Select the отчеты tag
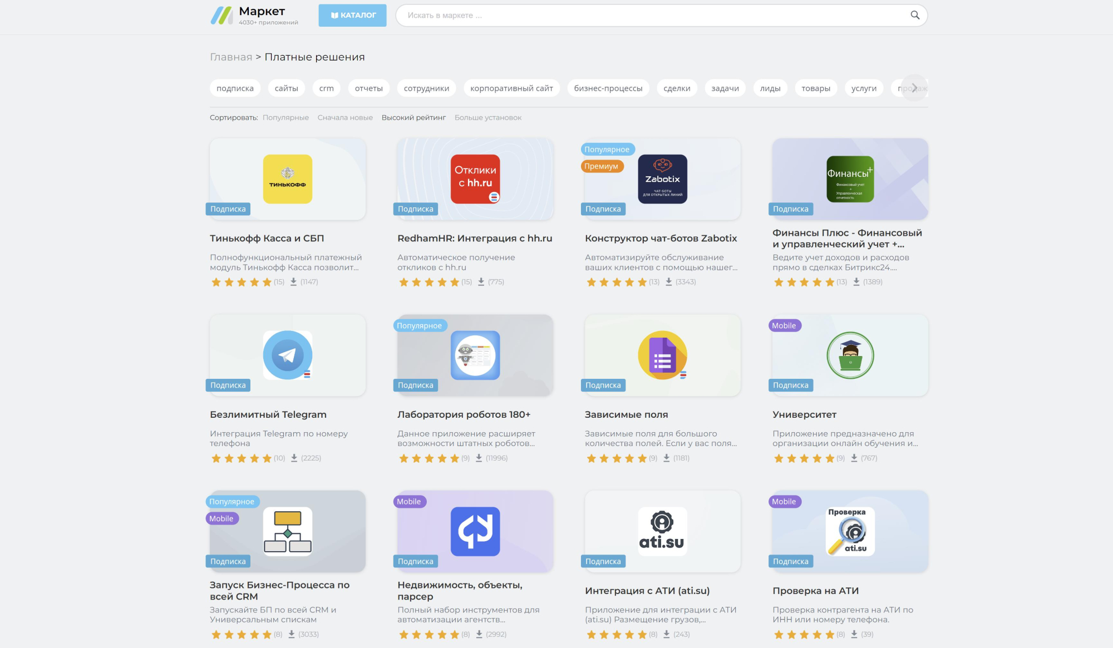Screen dimensions: 1113x648 click(369, 88)
